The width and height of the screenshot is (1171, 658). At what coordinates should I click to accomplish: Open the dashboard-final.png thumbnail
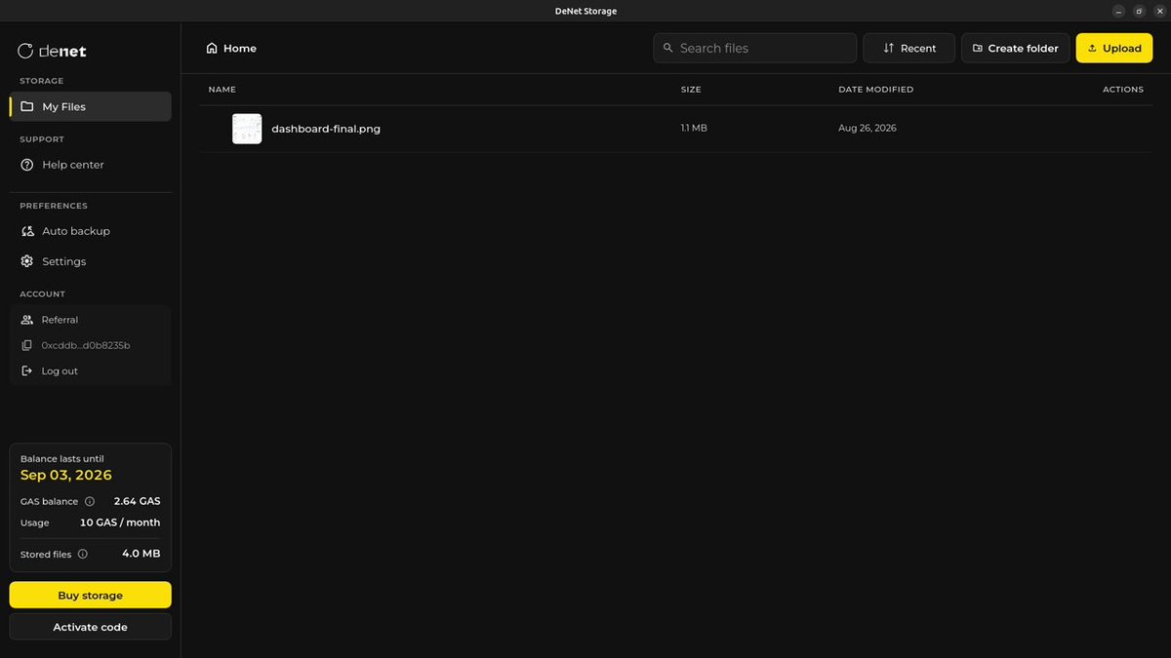pyautogui.click(x=247, y=129)
